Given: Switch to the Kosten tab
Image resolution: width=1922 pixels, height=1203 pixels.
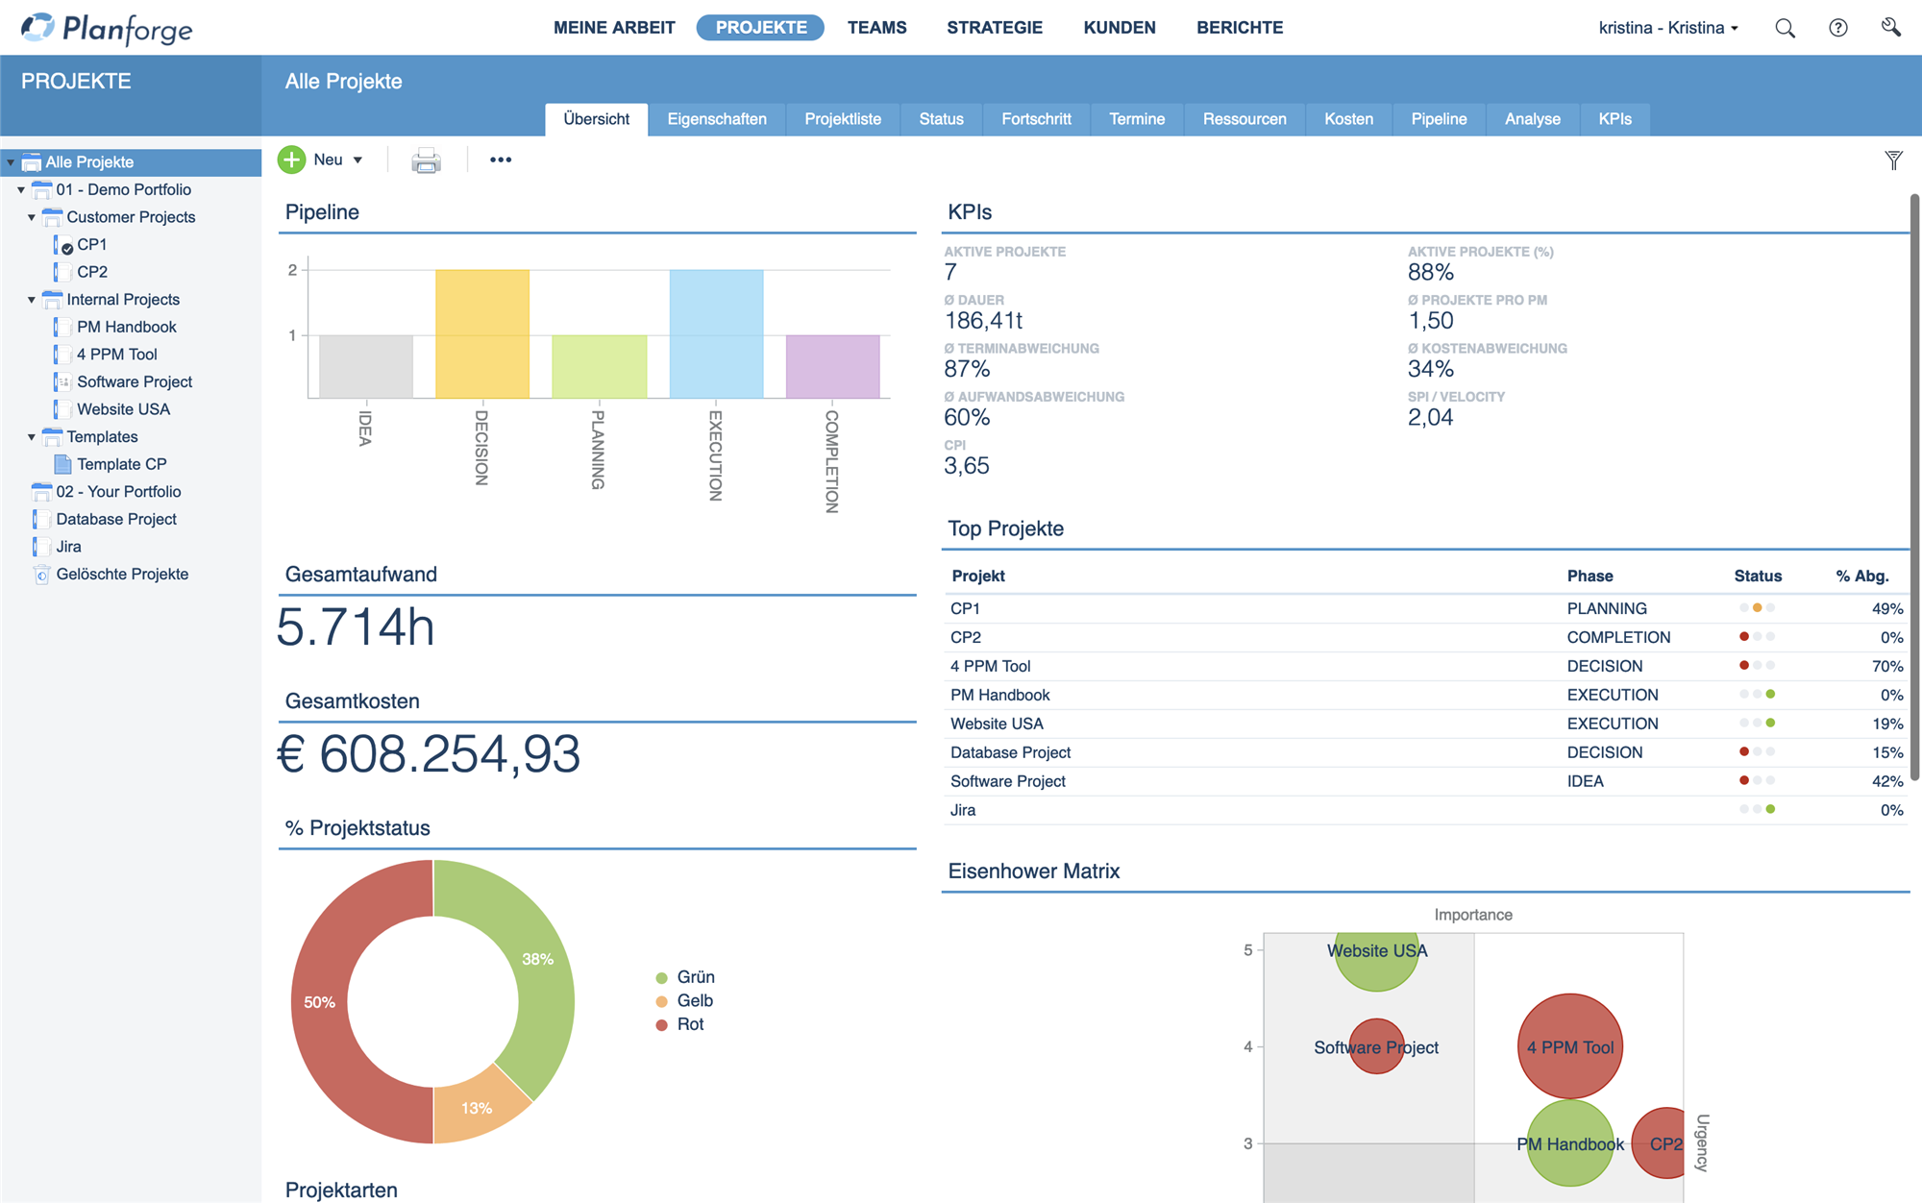Looking at the screenshot, I should (x=1348, y=119).
